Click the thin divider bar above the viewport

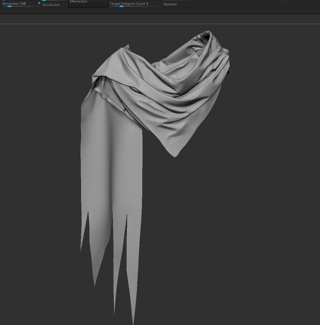pyautogui.click(x=160, y=19)
